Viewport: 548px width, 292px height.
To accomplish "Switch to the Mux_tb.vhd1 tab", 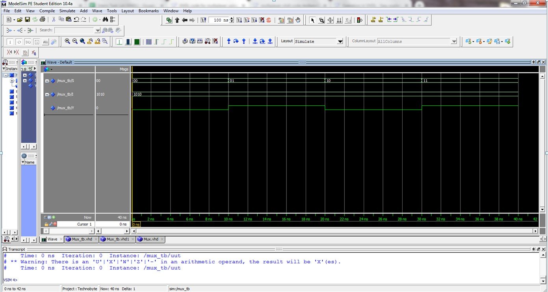I will click(118, 239).
